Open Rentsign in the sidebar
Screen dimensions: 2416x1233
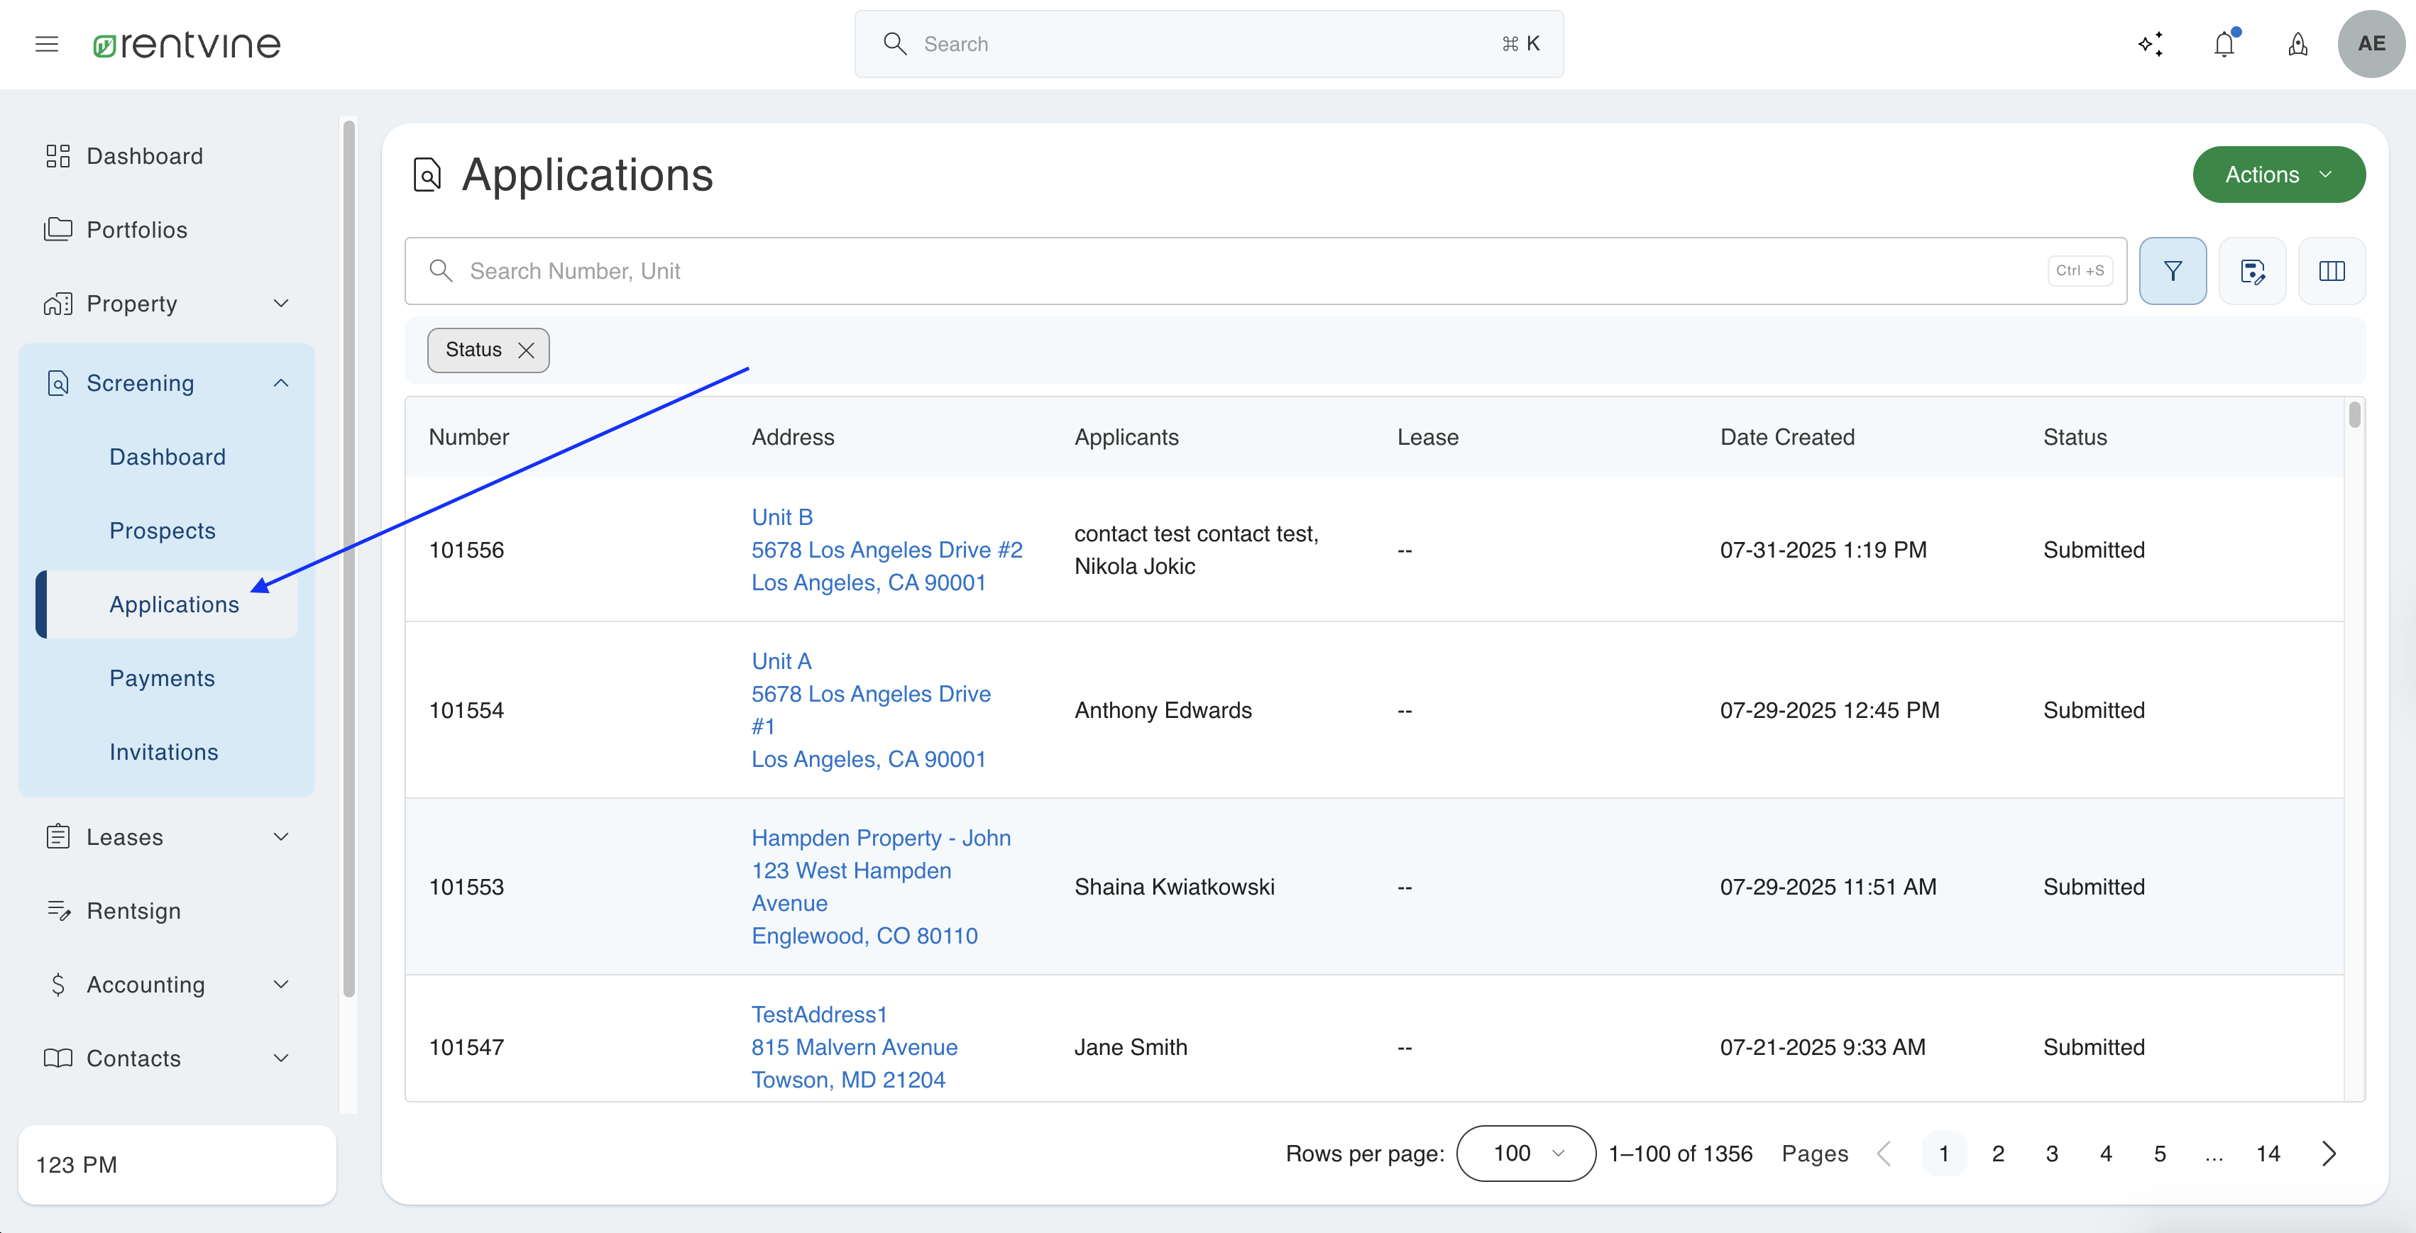pyautogui.click(x=134, y=910)
